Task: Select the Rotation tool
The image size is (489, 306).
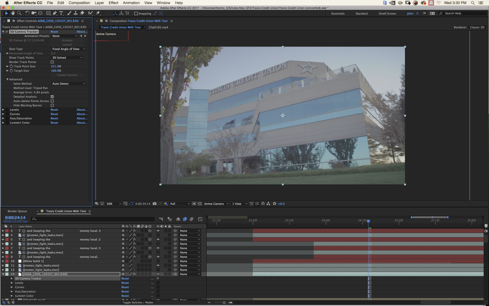Action: (x=27, y=13)
